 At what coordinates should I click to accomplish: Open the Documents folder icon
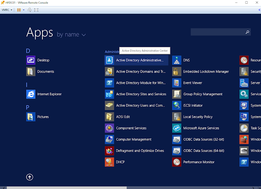click(31, 71)
